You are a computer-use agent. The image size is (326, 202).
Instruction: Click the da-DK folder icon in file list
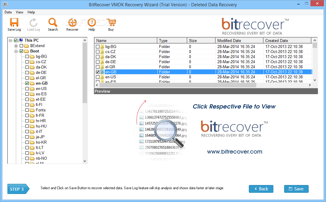coord(102,57)
